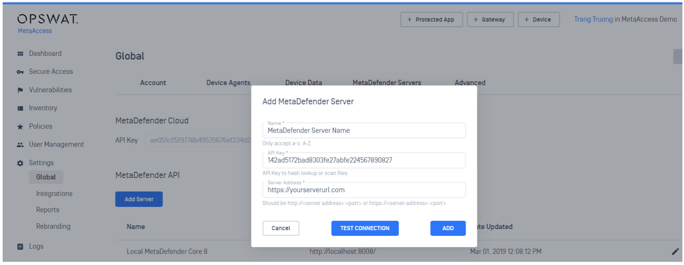Click the MetaDefender API section heading
Image resolution: width=684 pixels, height=265 pixels.
click(x=147, y=175)
